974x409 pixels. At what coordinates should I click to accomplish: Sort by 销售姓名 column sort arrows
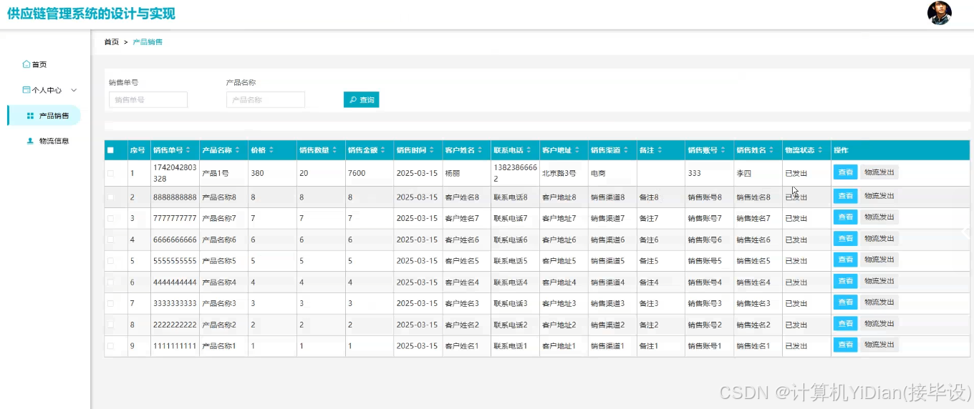pos(772,150)
